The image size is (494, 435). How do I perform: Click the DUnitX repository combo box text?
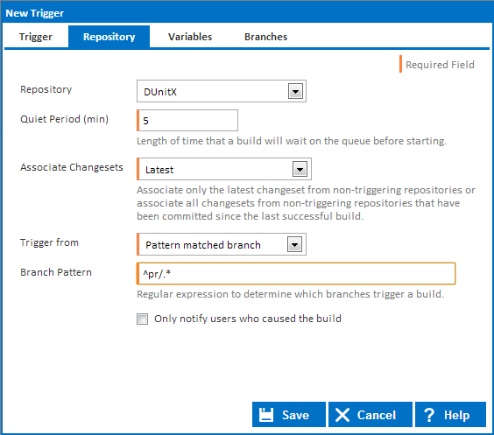coord(160,92)
